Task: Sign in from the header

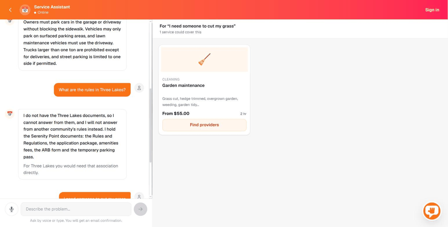Action: [432, 10]
